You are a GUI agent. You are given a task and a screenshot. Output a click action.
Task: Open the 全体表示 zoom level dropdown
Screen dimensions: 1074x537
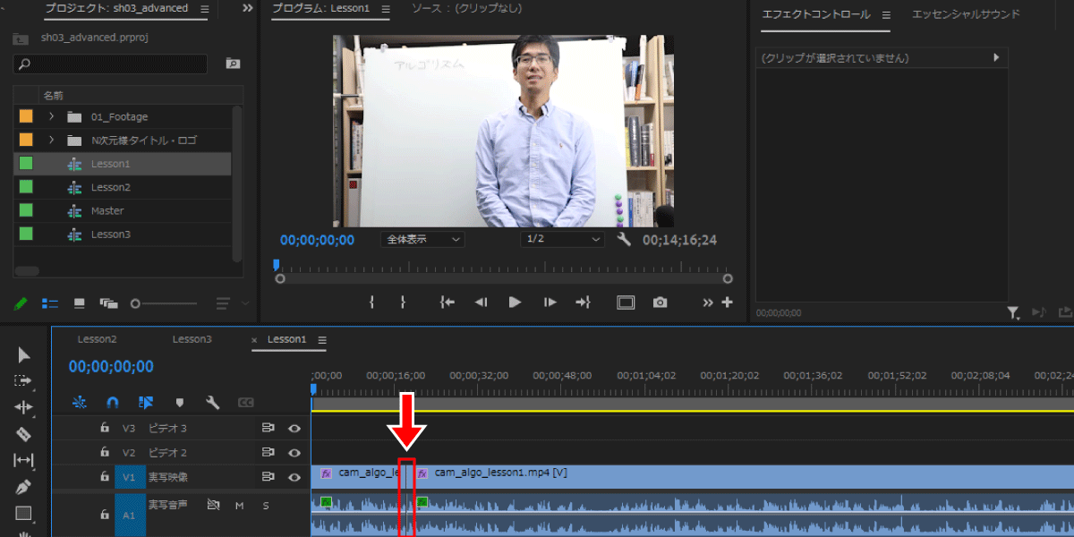(x=422, y=240)
